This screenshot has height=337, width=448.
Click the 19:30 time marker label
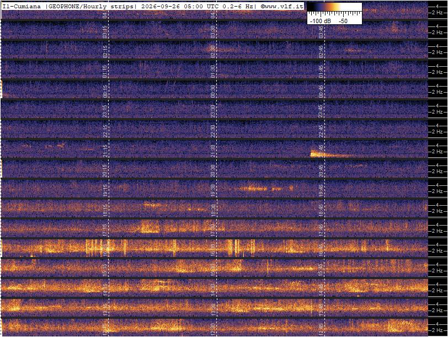pos(212,189)
